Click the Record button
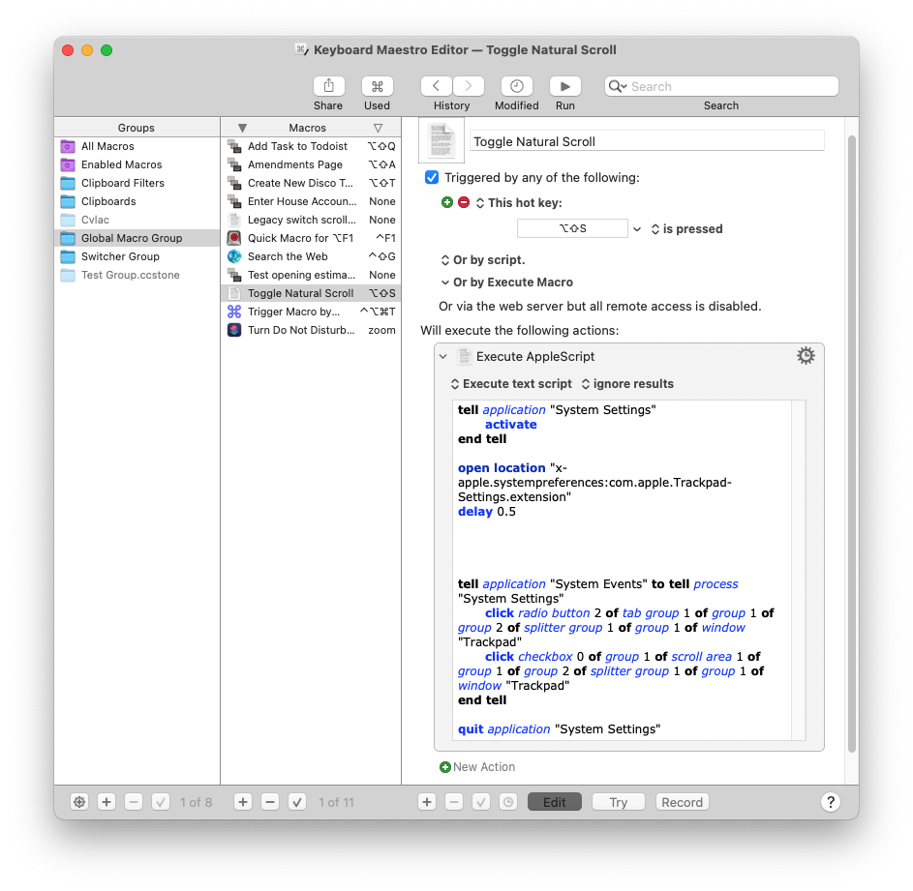Screen dimensions: 913x891 click(682, 802)
